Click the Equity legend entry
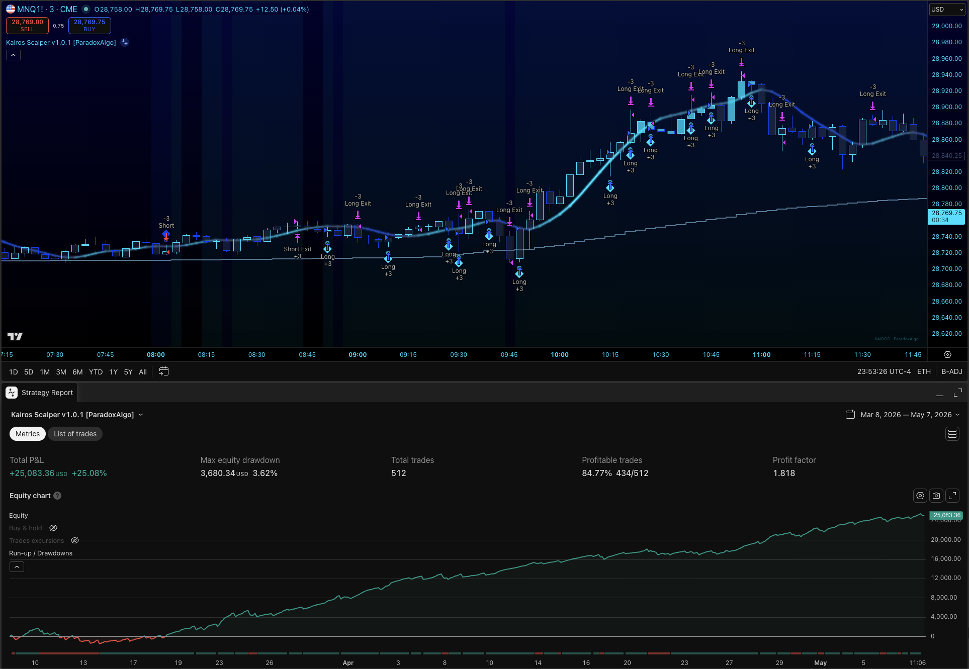Viewport: 969px width, 669px height. [19, 515]
